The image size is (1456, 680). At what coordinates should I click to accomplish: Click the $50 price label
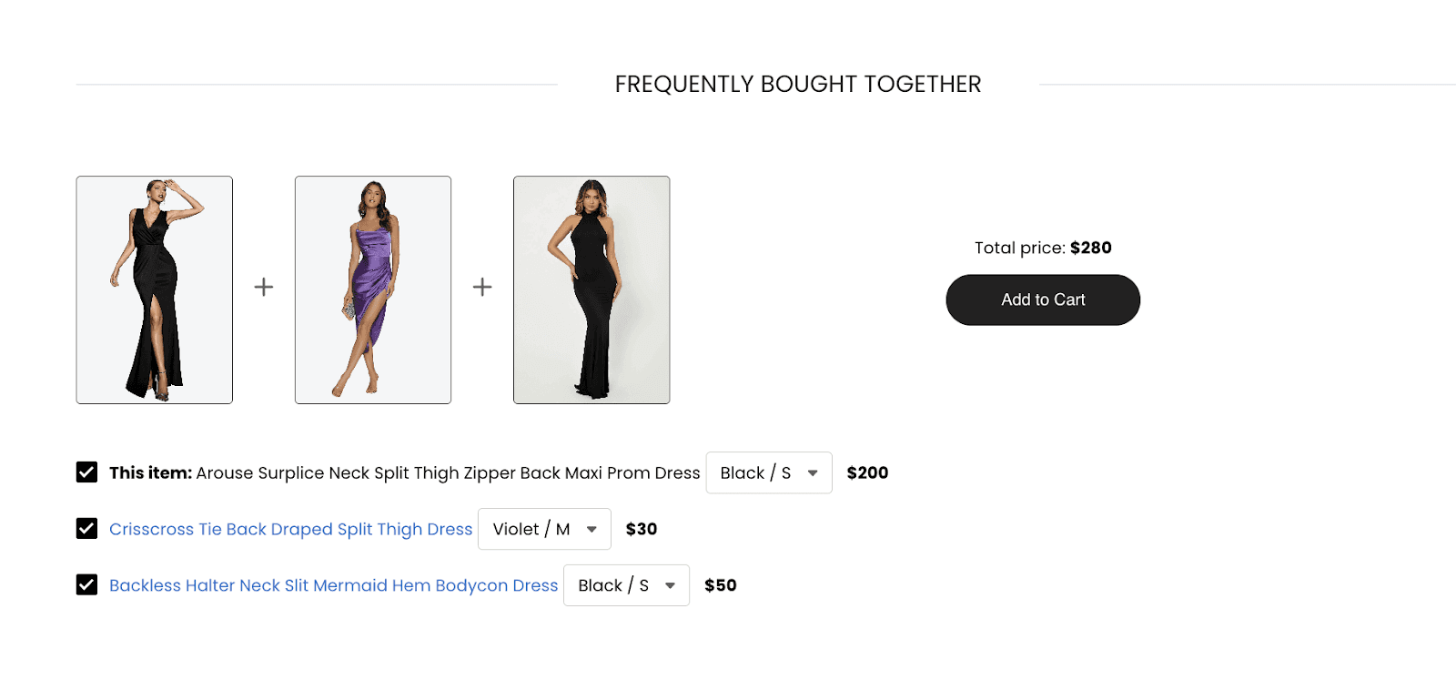click(x=721, y=585)
